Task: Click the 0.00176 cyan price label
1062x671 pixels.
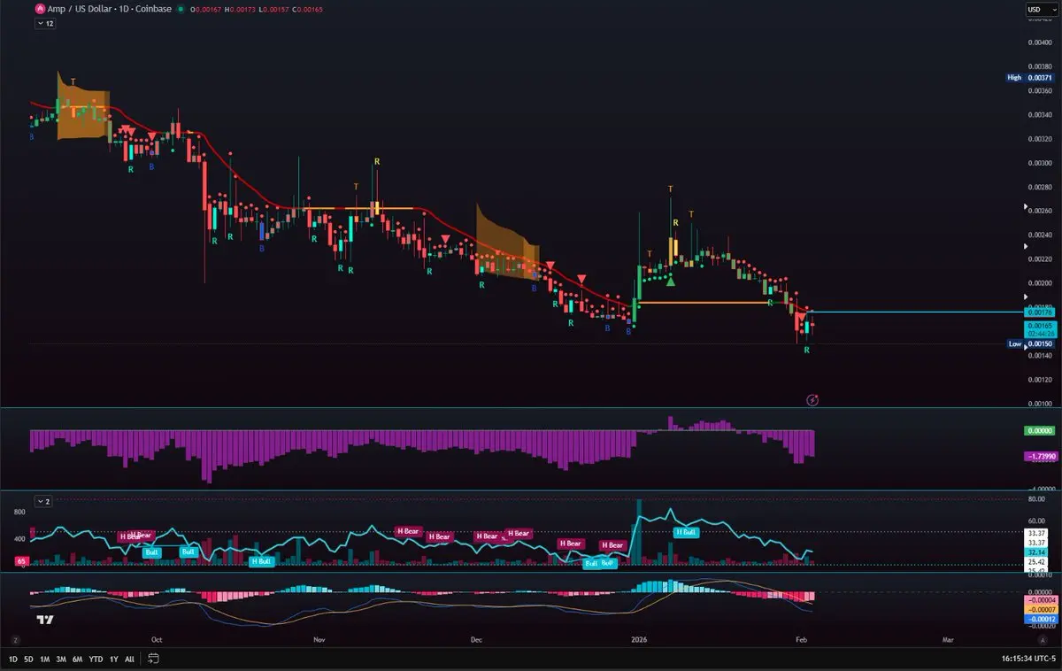Action: 1038,312
